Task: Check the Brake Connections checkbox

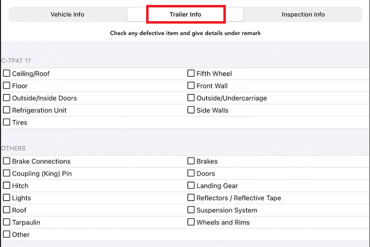Action: point(7,161)
